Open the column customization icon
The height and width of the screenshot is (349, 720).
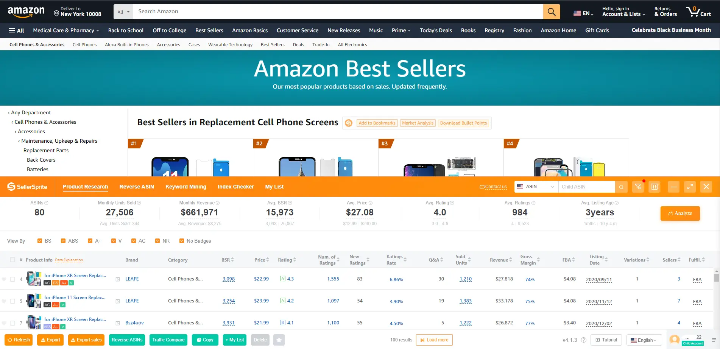point(655,186)
